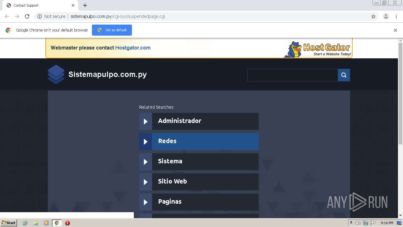Launch Internet Explorer from the taskbar
403x227 pixels.
click(25, 223)
